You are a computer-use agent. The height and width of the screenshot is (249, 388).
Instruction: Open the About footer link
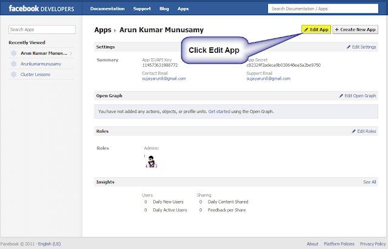[313, 244]
